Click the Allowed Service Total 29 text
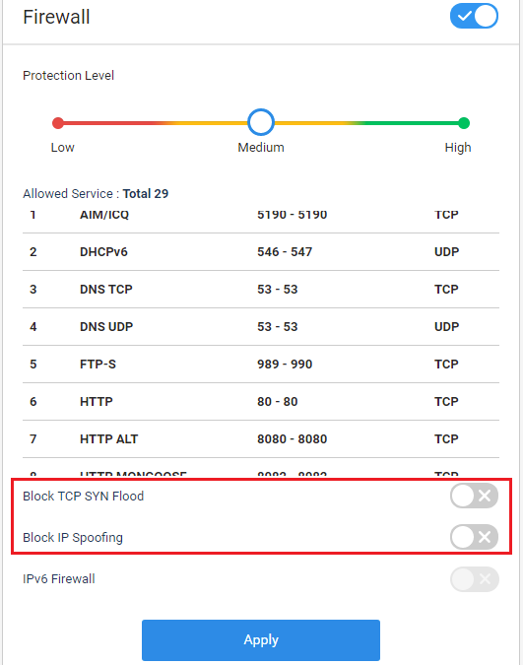 (96, 194)
